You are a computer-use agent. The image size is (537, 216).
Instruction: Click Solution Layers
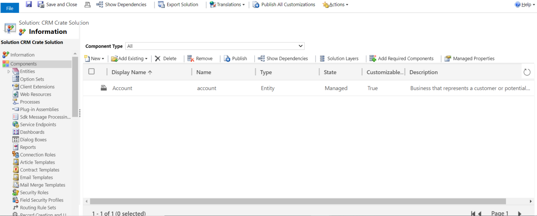[x=339, y=58]
